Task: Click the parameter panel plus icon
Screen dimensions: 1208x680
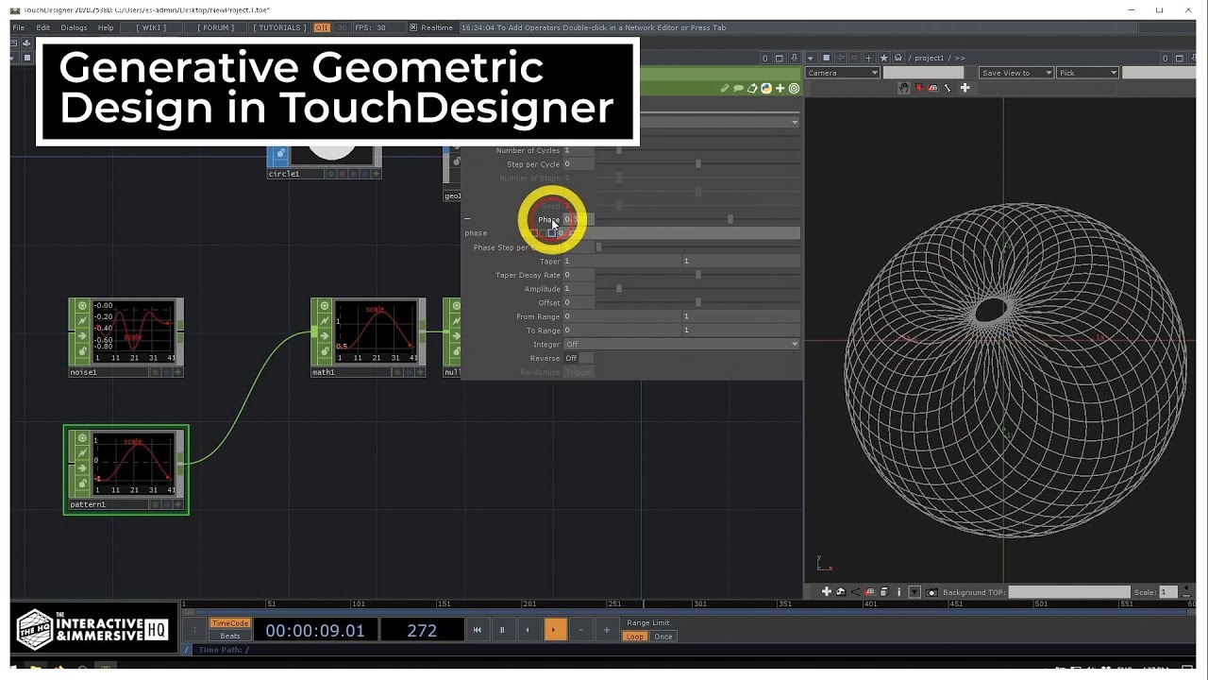Action: (780, 89)
